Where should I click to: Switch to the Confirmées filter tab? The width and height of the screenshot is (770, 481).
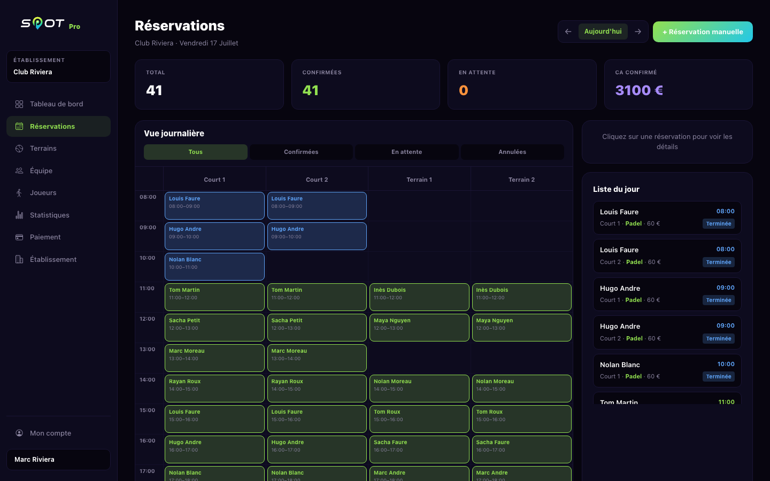[x=301, y=152]
